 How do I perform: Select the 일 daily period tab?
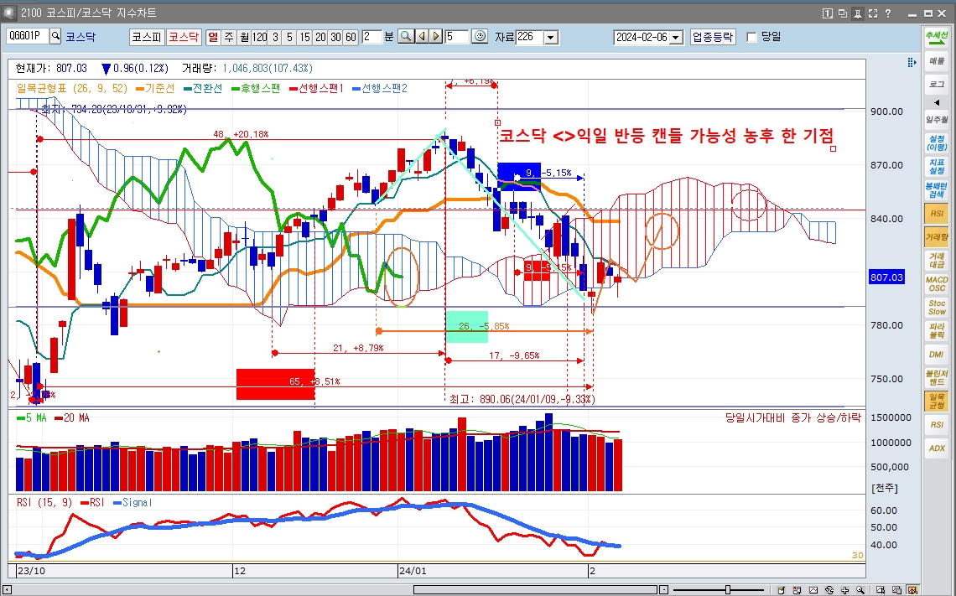coord(213,37)
